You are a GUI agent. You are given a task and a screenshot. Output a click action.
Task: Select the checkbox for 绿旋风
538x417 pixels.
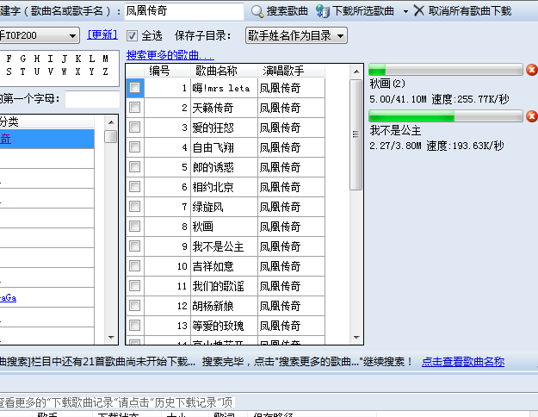pyautogui.click(x=135, y=207)
